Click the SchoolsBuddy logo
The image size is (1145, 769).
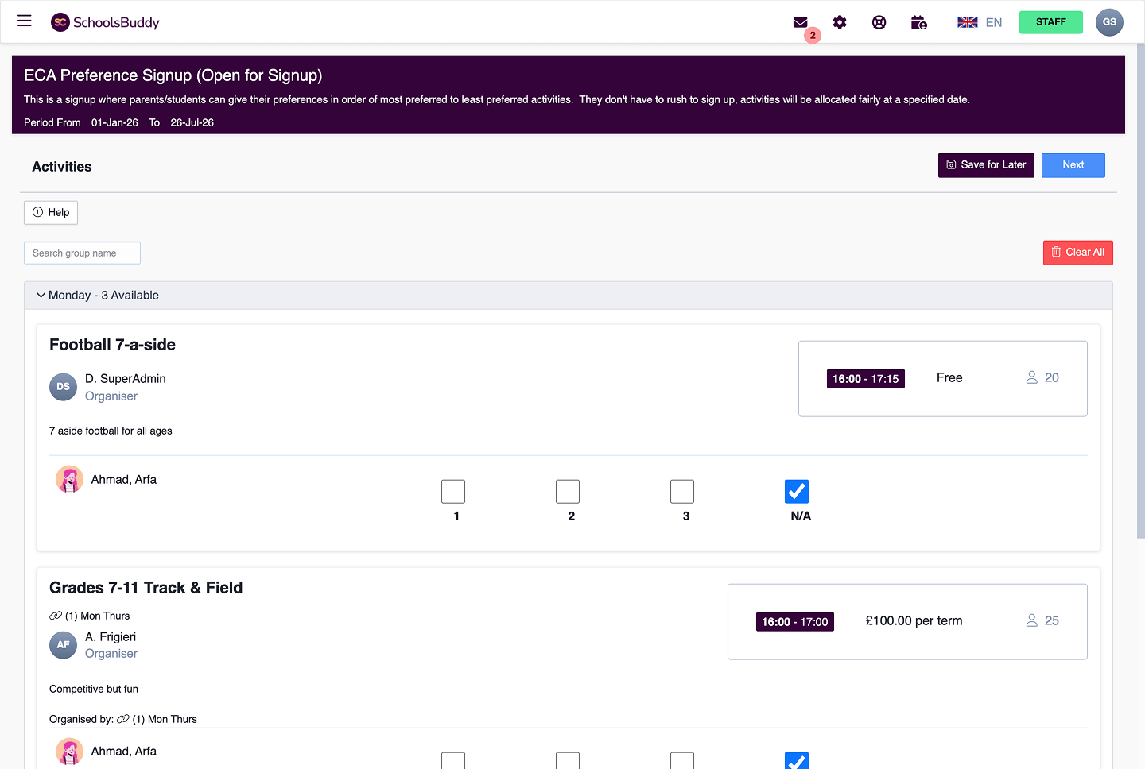pyautogui.click(x=105, y=22)
